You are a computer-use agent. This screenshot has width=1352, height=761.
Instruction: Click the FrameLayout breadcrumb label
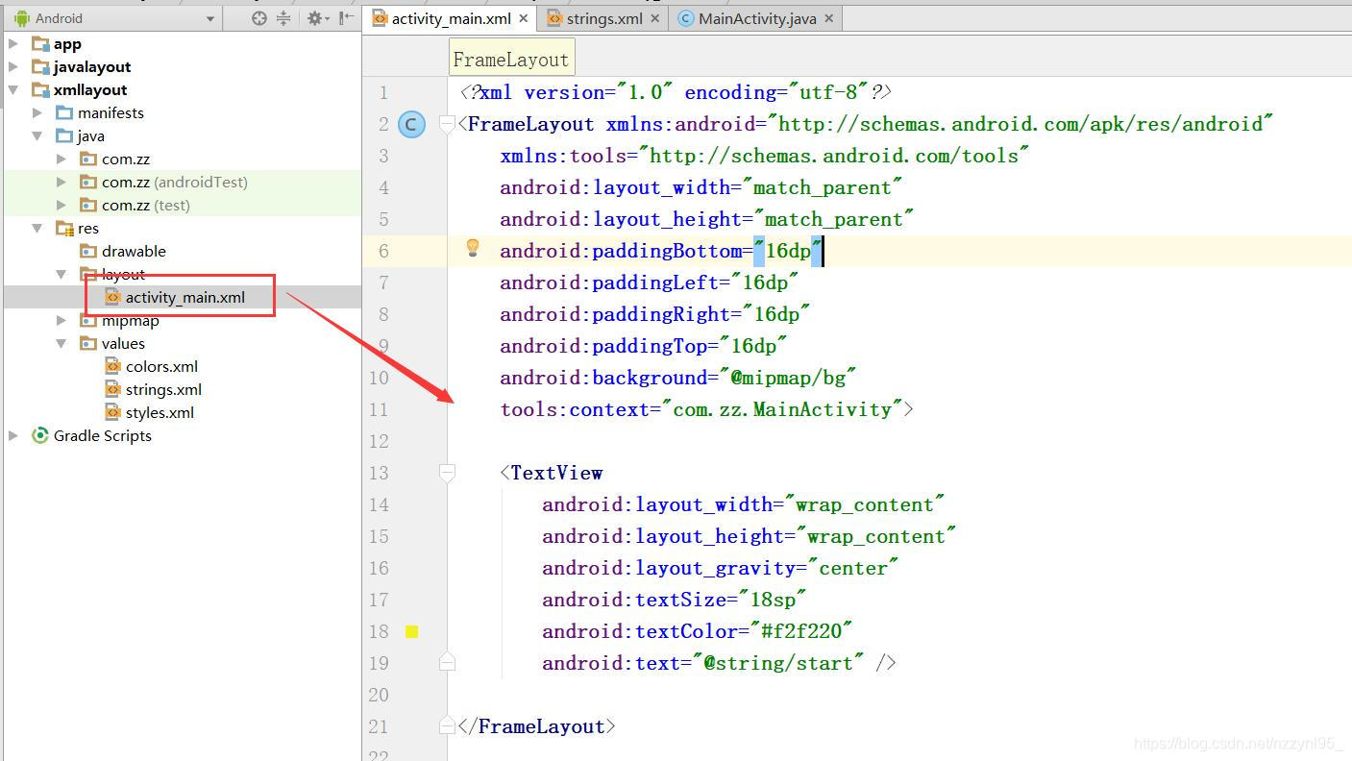[511, 59]
